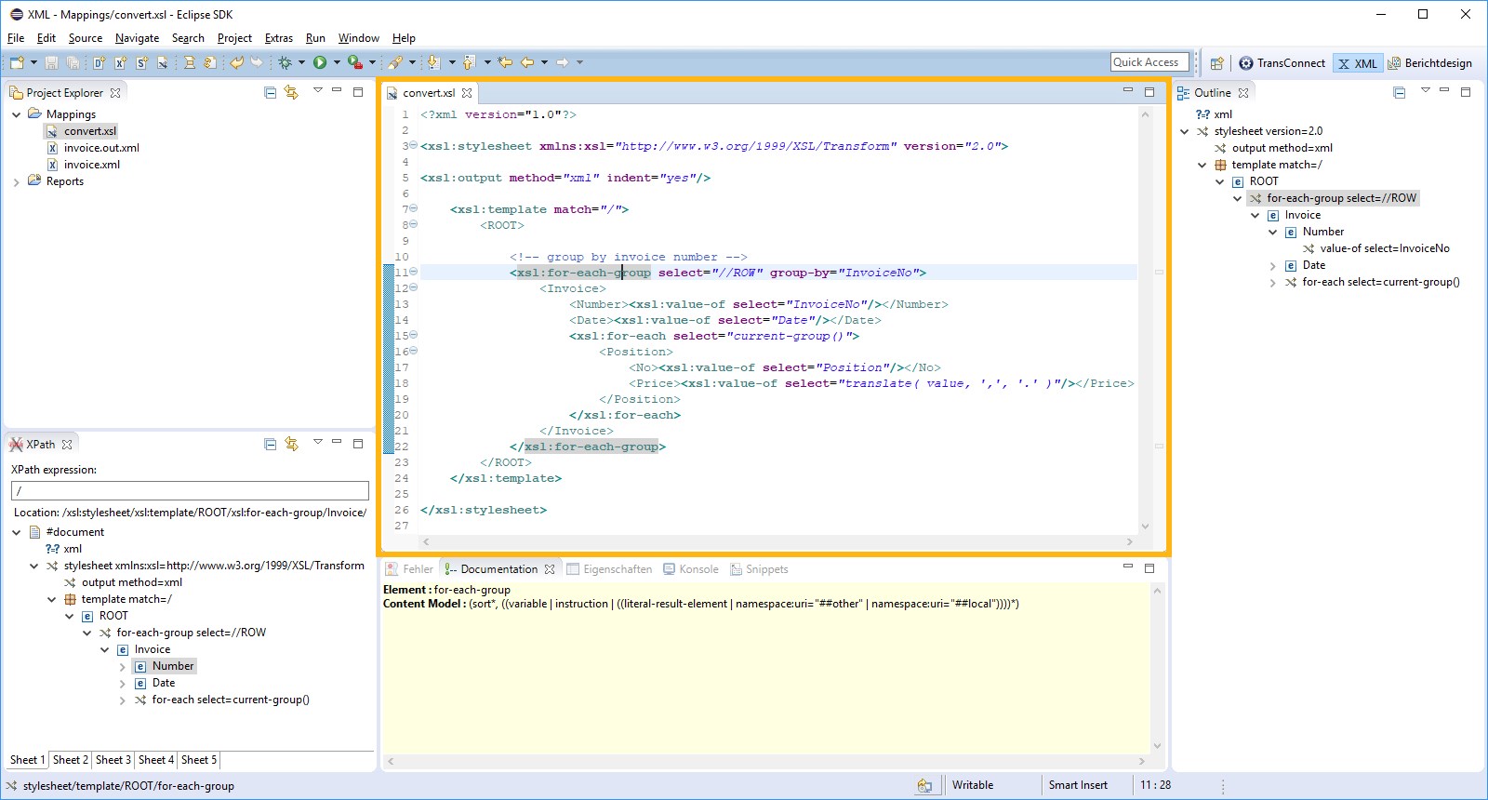
Task: Create new DTD file via toolbar
Action: point(99,62)
